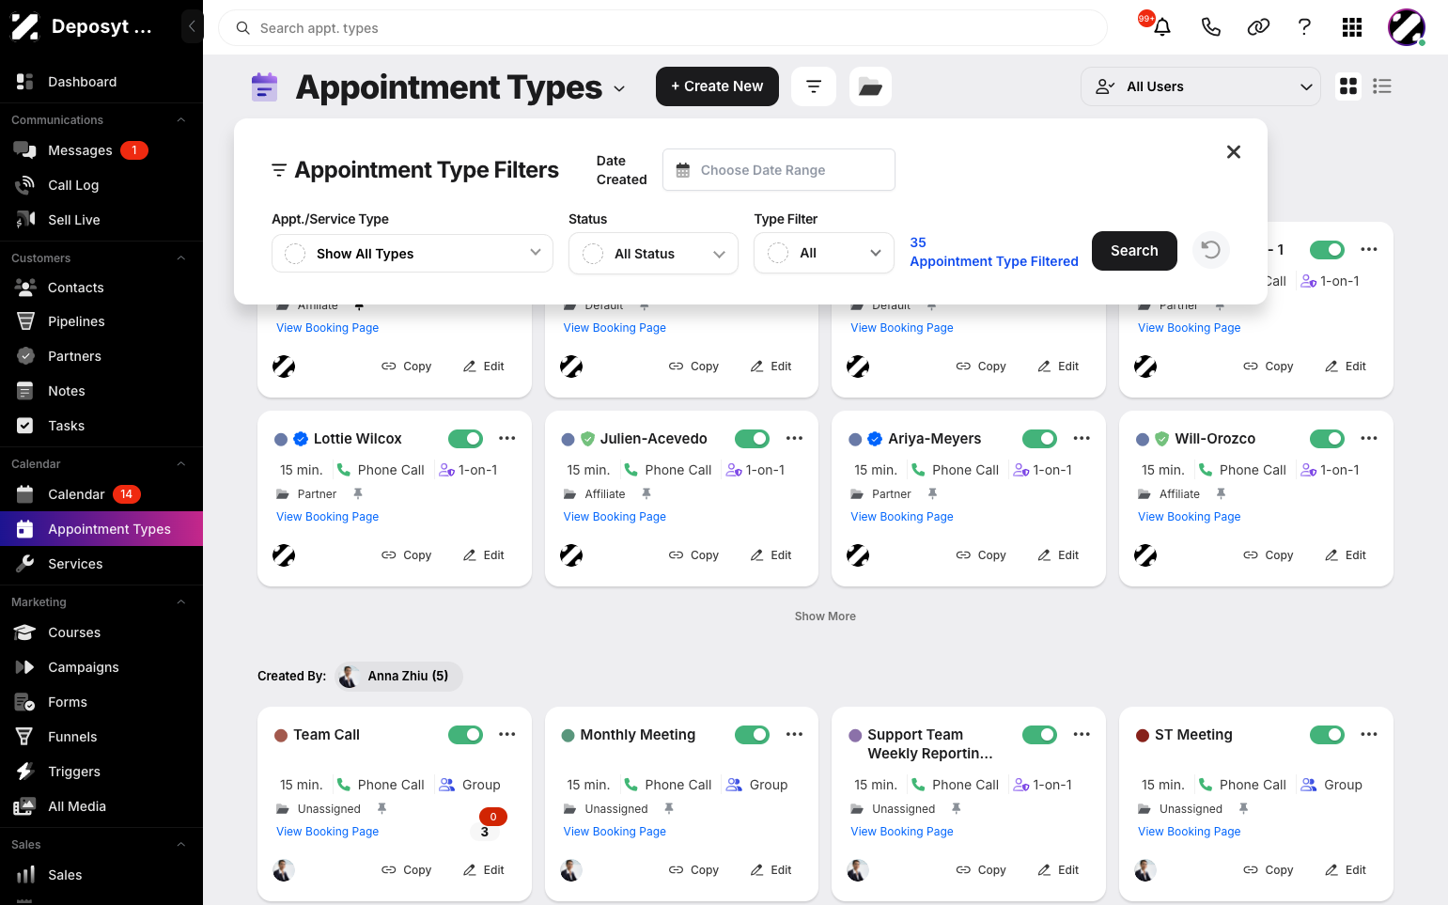Open more options for ST Meeting card
Image resolution: width=1448 pixels, height=905 pixels.
1369,734
